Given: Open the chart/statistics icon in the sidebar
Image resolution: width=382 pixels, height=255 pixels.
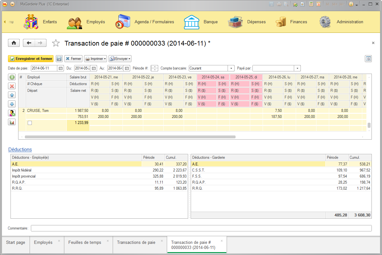Looking at the screenshot, I should 11,122.
